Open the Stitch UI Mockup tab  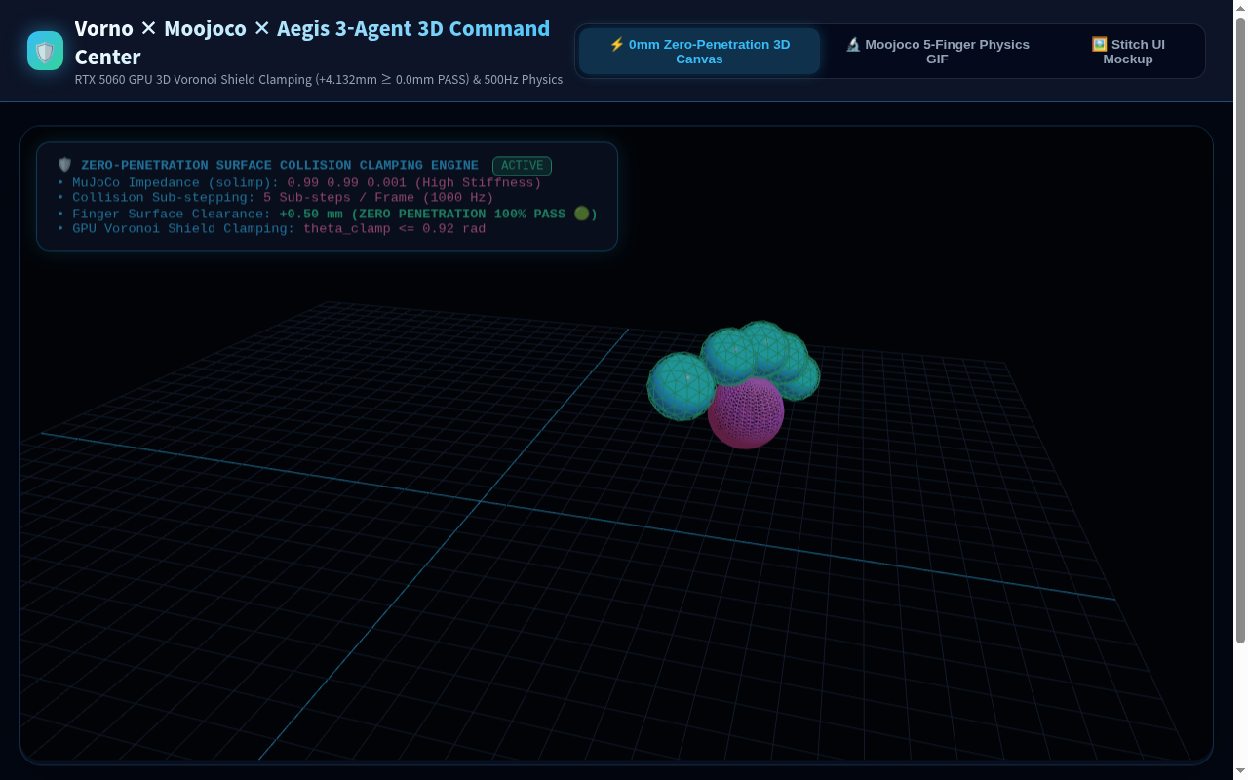tap(1128, 52)
